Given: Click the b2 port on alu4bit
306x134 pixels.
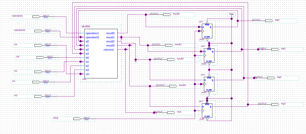Looking at the screenshot, I should coord(87,66).
